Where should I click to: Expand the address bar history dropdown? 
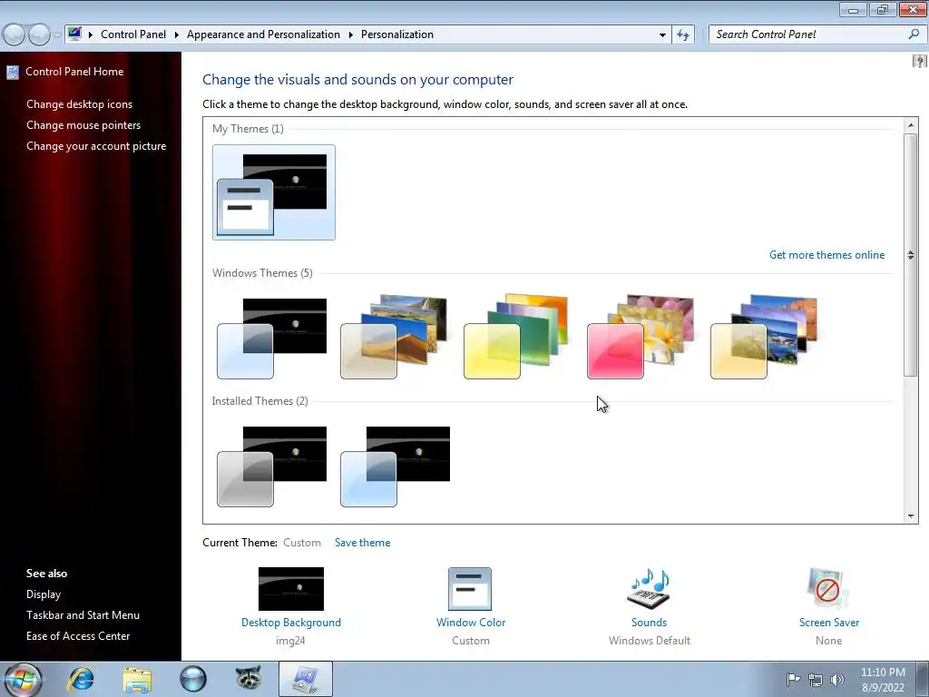(662, 35)
